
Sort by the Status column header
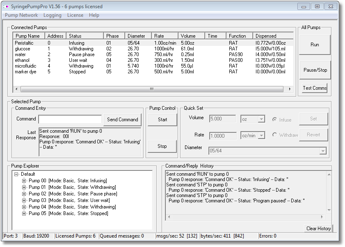pos(85,36)
